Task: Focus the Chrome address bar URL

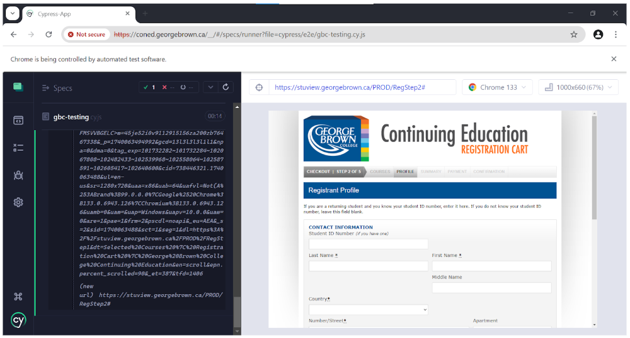Action: click(x=239, y=35)
